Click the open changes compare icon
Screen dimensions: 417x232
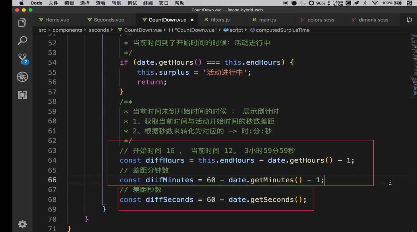[409, 20]
